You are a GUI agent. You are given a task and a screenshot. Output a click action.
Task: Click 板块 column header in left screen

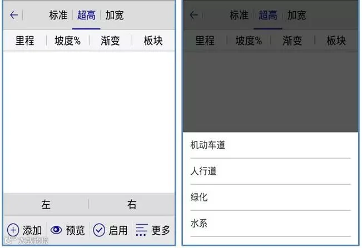[x=153, y=41]
